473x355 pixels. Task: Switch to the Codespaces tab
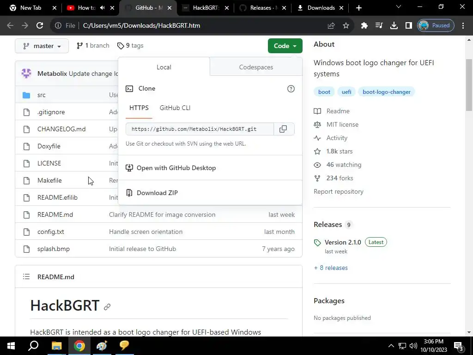click(x=256, y=67)
